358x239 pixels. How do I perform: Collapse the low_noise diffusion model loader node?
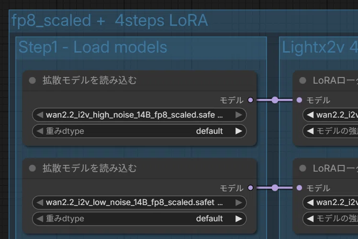point(33,168)
